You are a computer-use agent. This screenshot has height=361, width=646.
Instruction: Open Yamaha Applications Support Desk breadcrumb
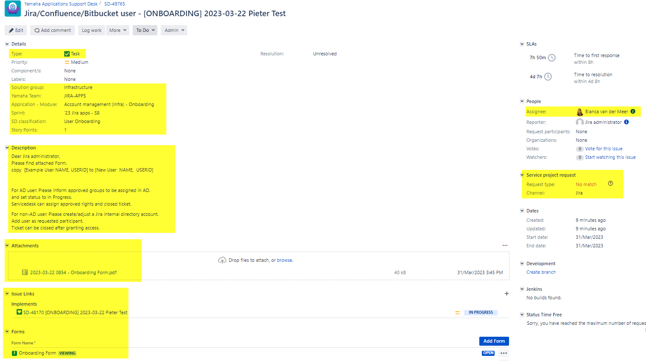click(x=61, y=4)
